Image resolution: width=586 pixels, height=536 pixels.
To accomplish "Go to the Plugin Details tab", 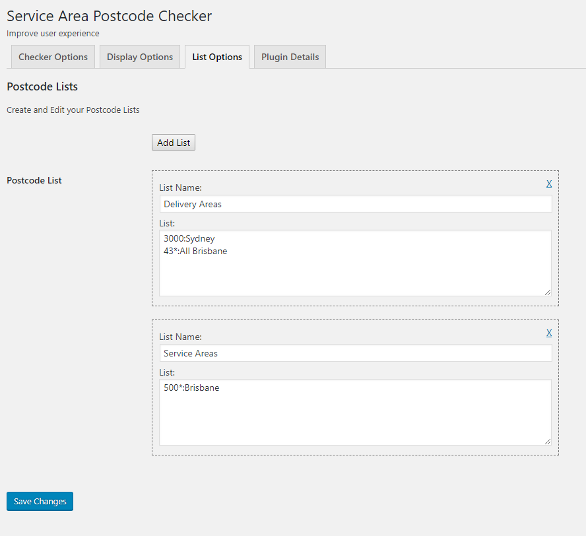I will tap(290, 57).
